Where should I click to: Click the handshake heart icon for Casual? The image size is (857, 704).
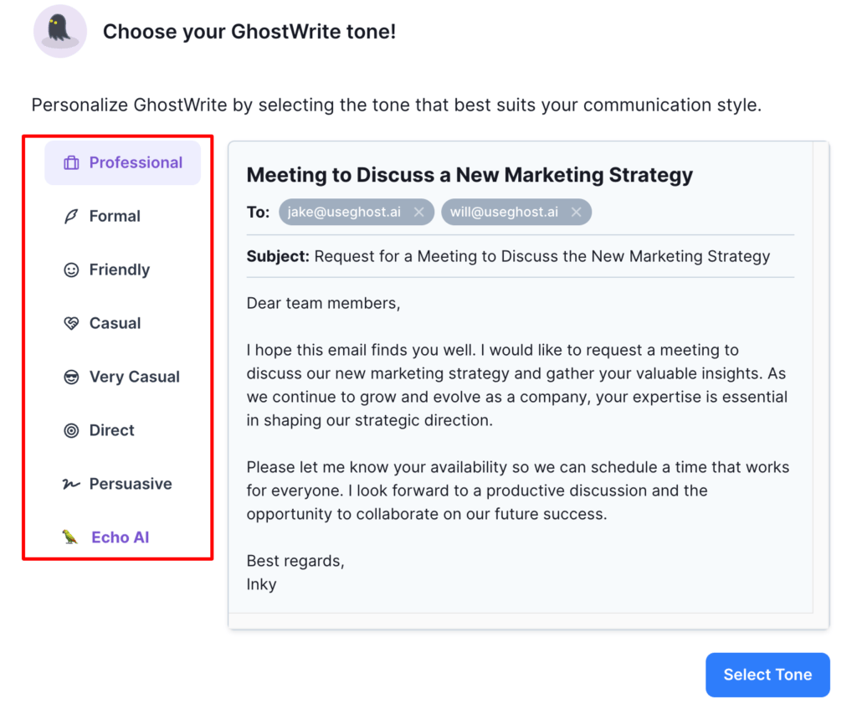[71, 323]
